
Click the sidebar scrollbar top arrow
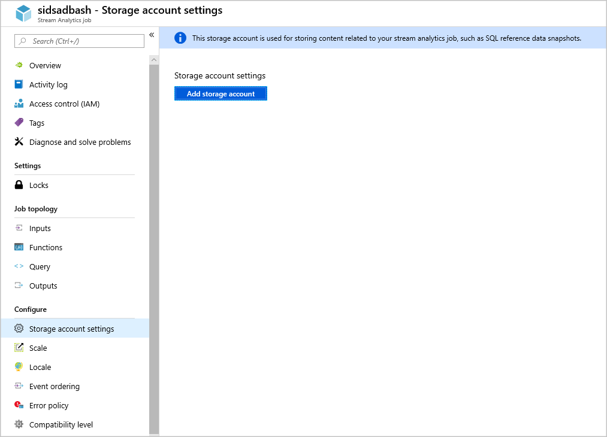point(153,60)
